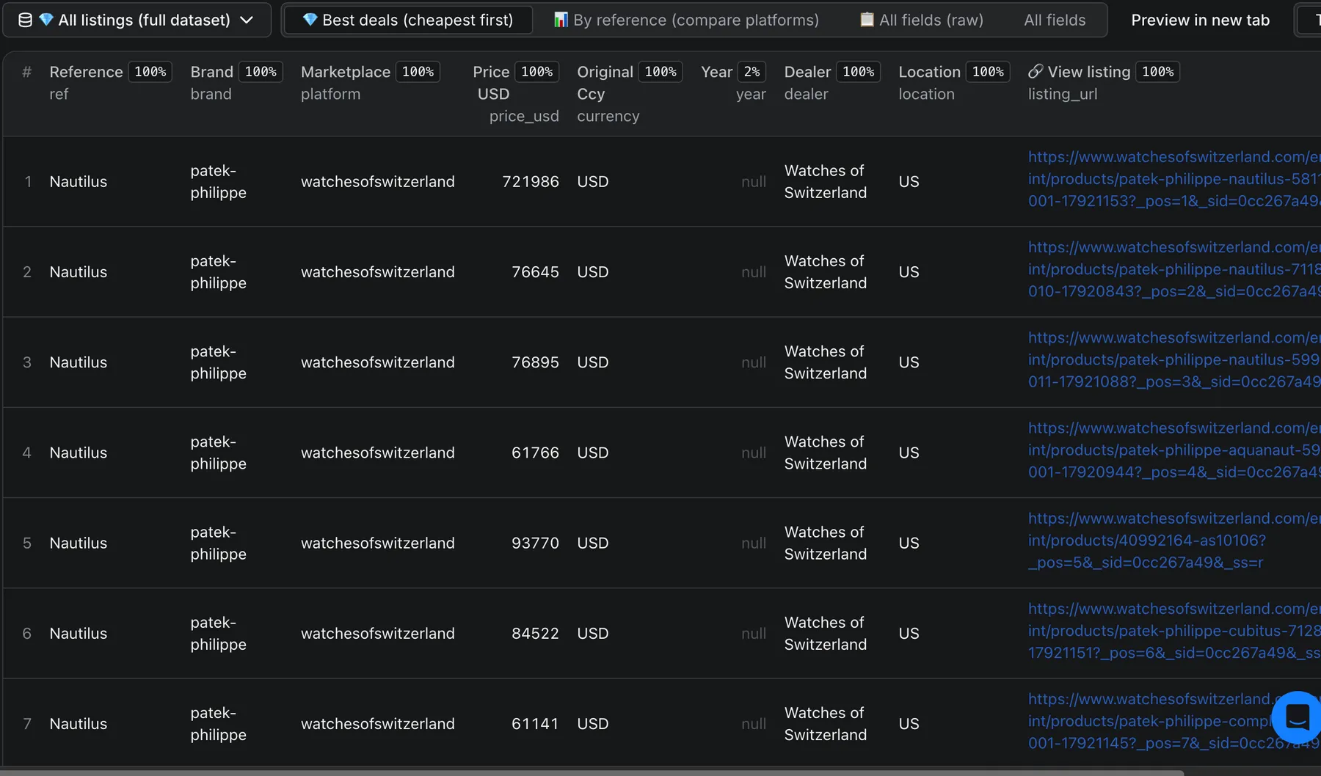
Task: Click the null year cell in row 1
Action: [x=753, y=181]
